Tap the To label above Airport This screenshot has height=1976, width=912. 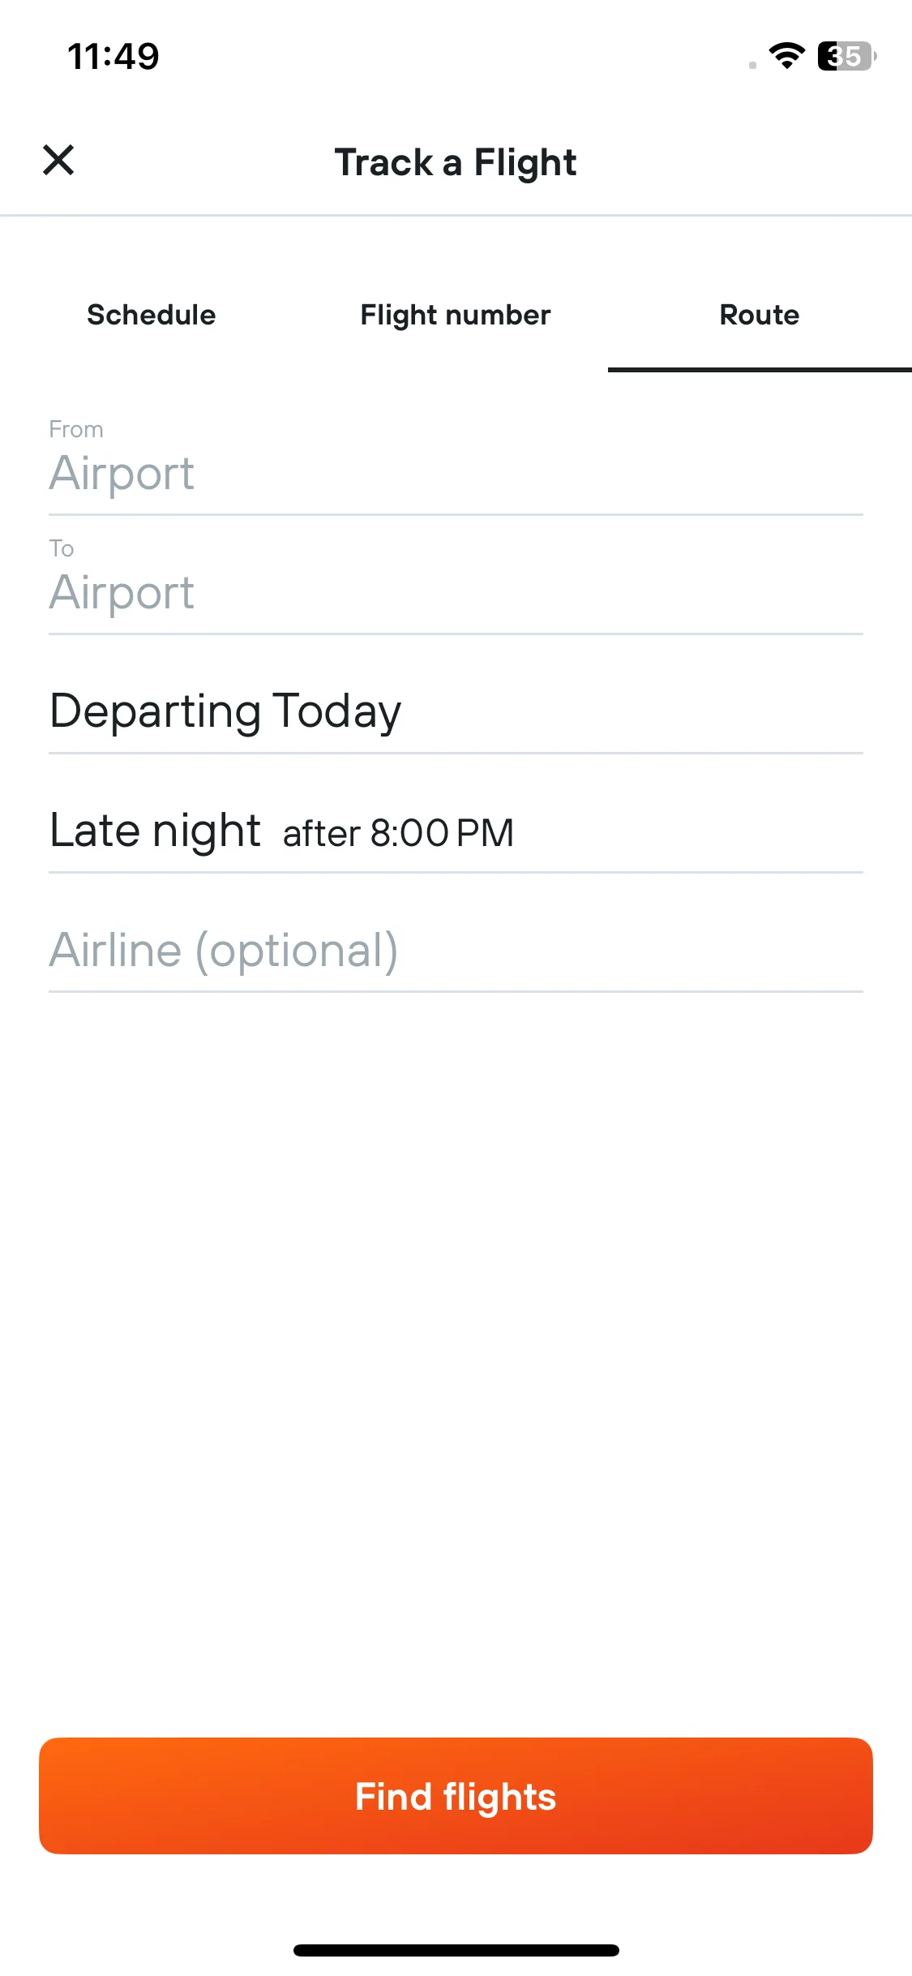(x=62, y=548)
